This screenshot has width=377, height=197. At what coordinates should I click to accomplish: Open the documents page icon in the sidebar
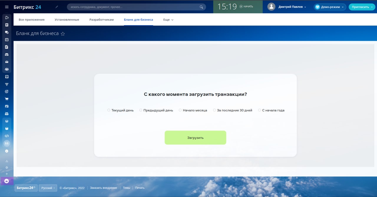[x=7, y=47]
